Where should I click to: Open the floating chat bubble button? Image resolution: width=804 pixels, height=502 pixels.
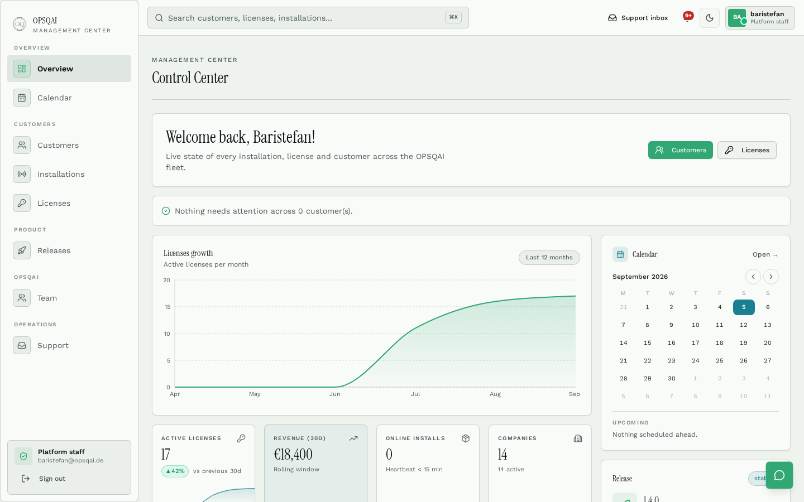(779, 475)
